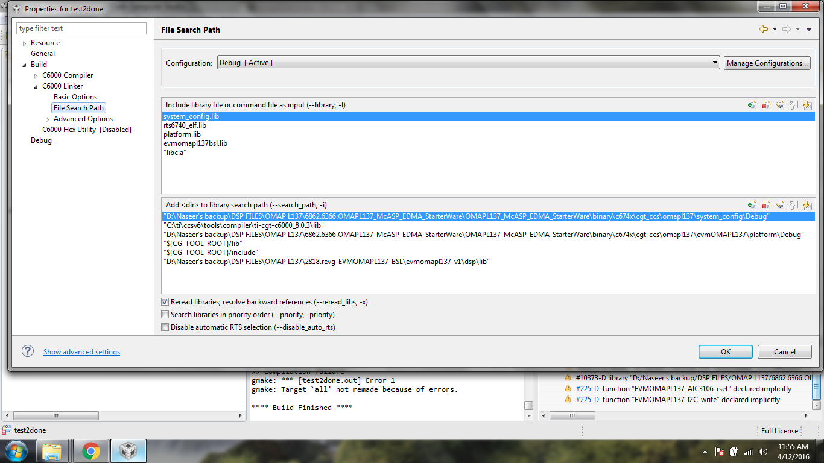824x463 pixels.
Task: Click the network signal icon in system tray
Action: (748, 452)
